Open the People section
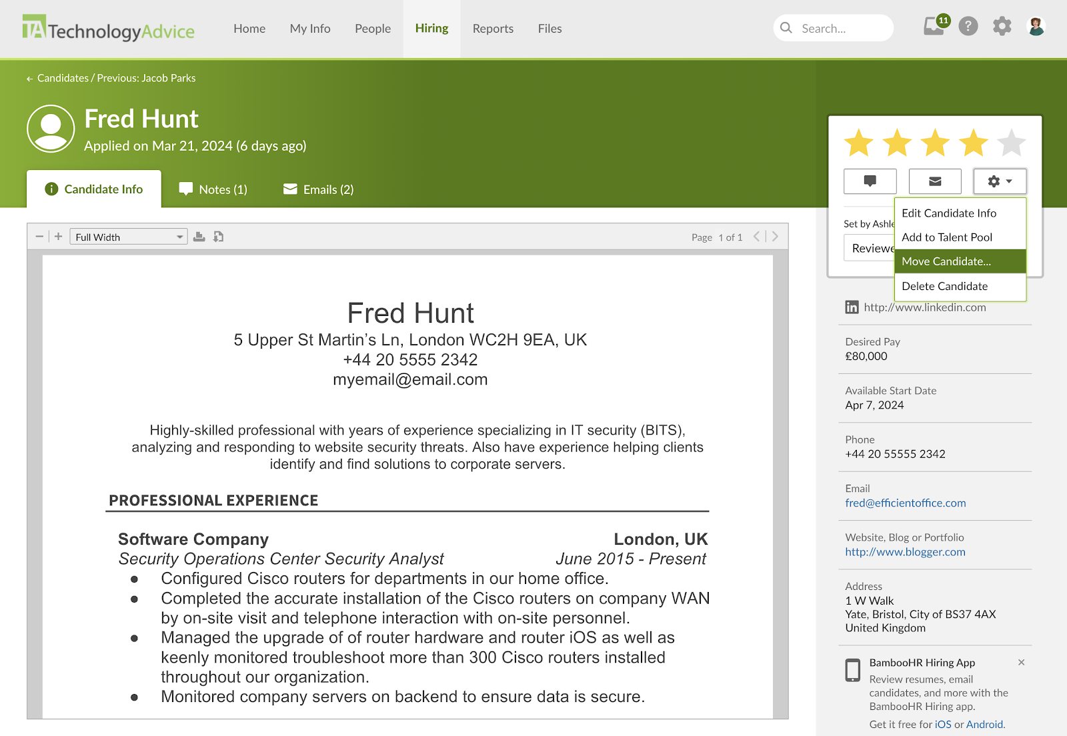The height and width of the screenshot is (736, 1067). (373, 29)
